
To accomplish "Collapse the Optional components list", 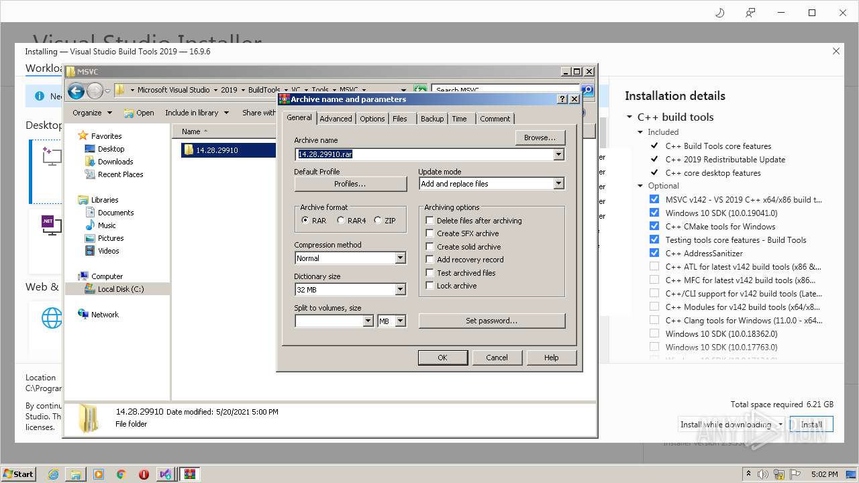I will point(641,186).
